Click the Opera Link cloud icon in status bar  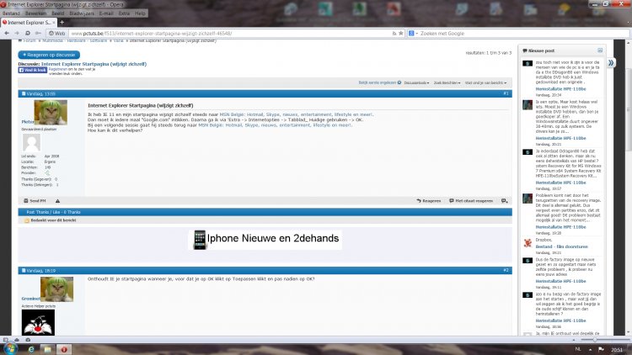pyautogui.click(x=17, y=340)
